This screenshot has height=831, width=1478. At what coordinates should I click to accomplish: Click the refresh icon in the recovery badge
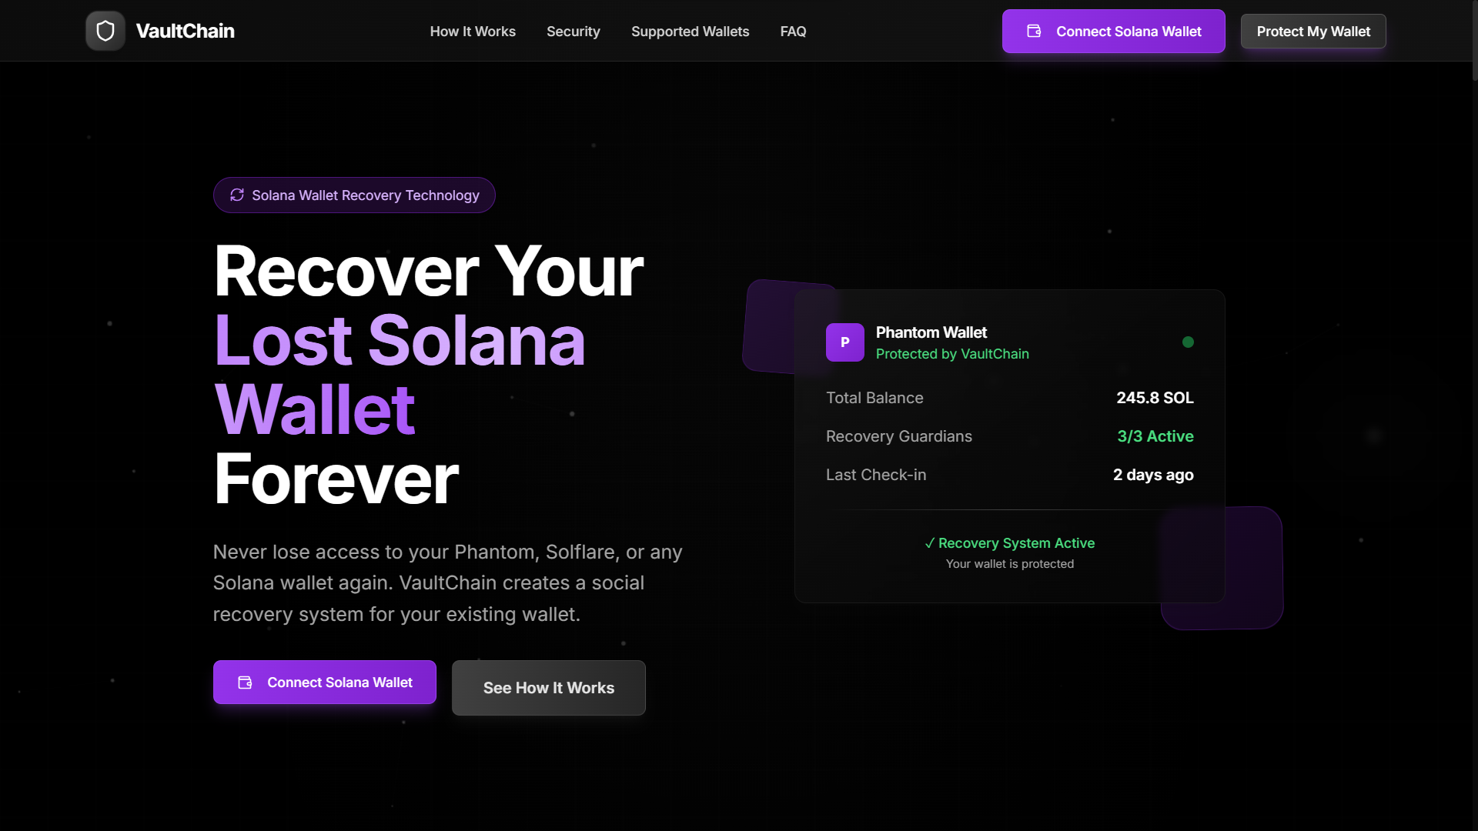[237, 195]
